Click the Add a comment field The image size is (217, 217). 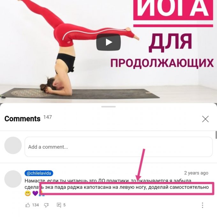(x=118, y=147)
